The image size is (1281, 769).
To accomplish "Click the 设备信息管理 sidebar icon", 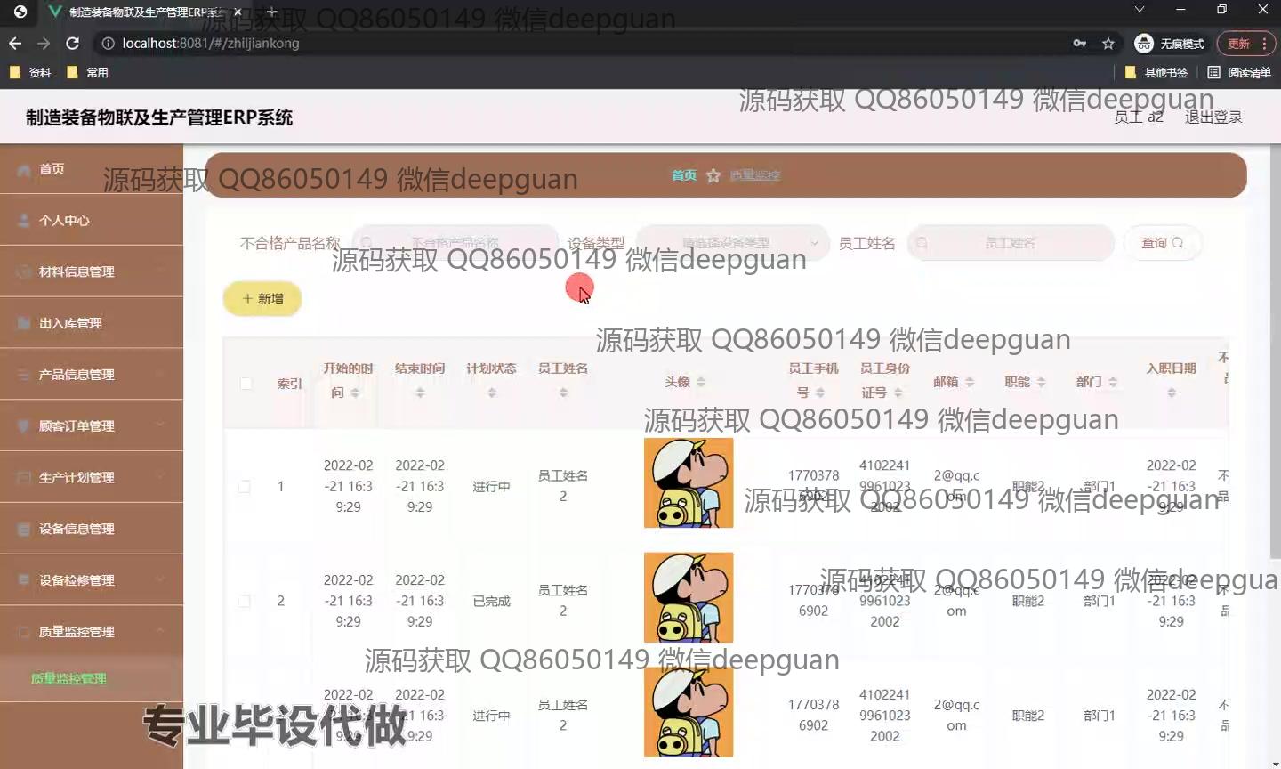I will 24,530.
